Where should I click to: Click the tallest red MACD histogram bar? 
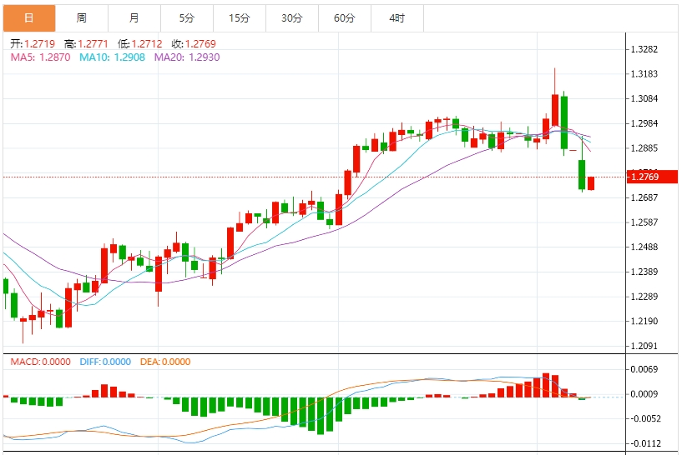coord(546,386)
